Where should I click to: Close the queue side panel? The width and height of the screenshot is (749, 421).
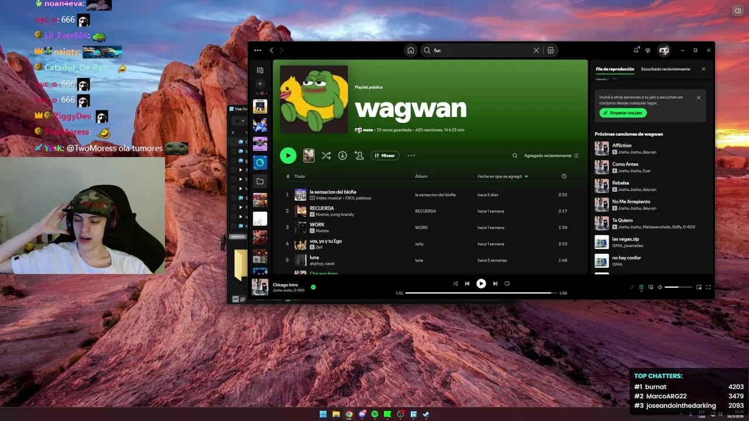(x=703, y=69)
